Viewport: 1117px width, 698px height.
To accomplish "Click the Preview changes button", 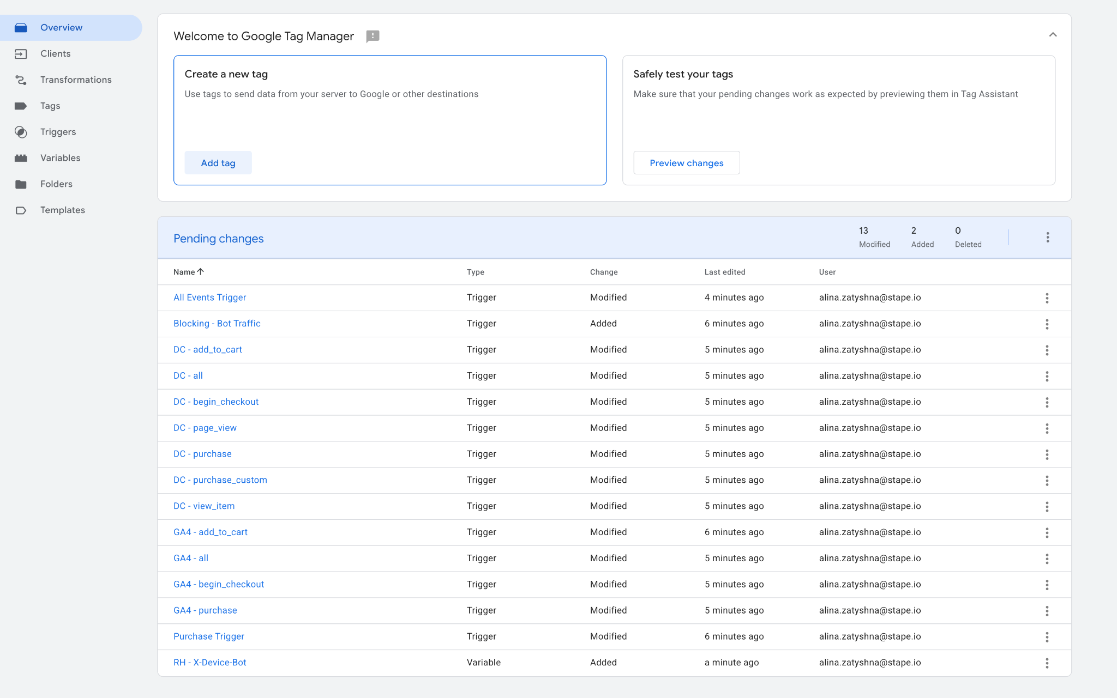I will [687, 163].
